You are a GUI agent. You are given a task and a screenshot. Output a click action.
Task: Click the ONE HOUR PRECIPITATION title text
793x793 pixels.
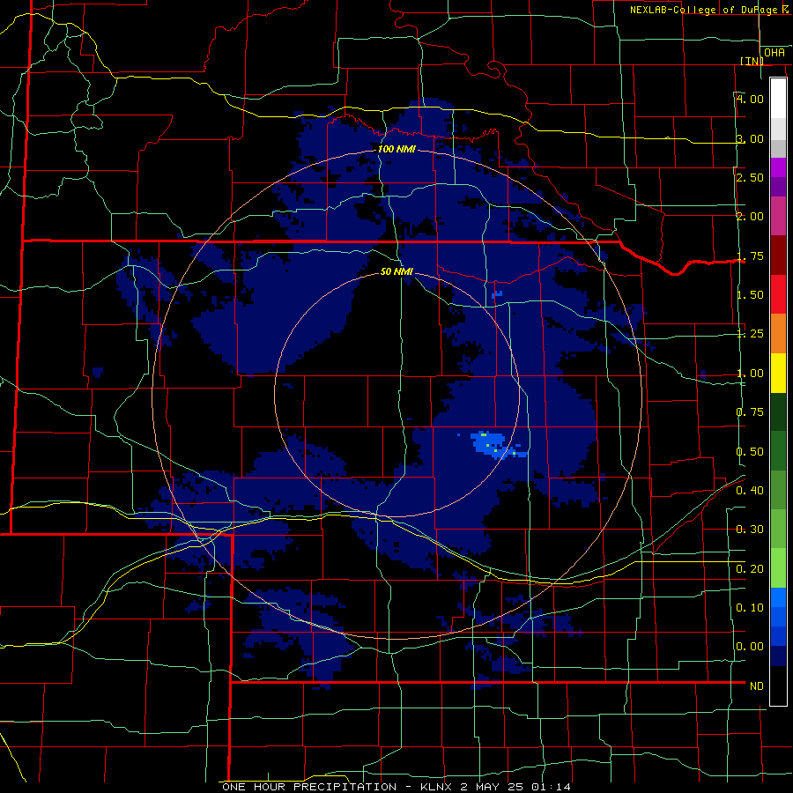[309, 787]
